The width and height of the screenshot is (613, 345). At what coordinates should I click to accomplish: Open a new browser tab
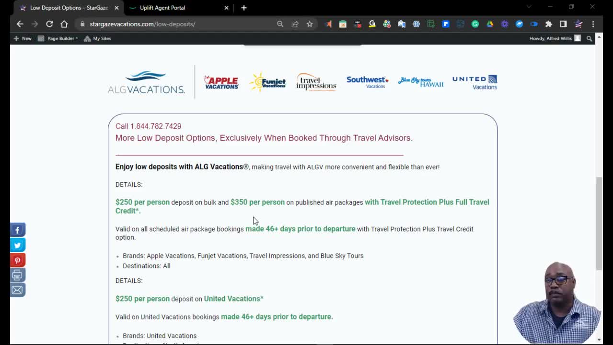click(244, 8)
